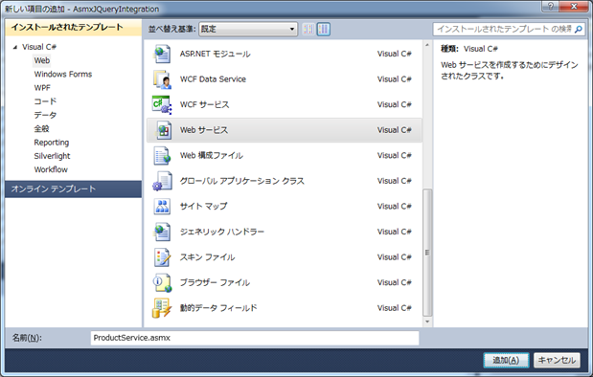The image size is (593, 377).
Task: Select Windows Forms category
Action: coord(63,74)
